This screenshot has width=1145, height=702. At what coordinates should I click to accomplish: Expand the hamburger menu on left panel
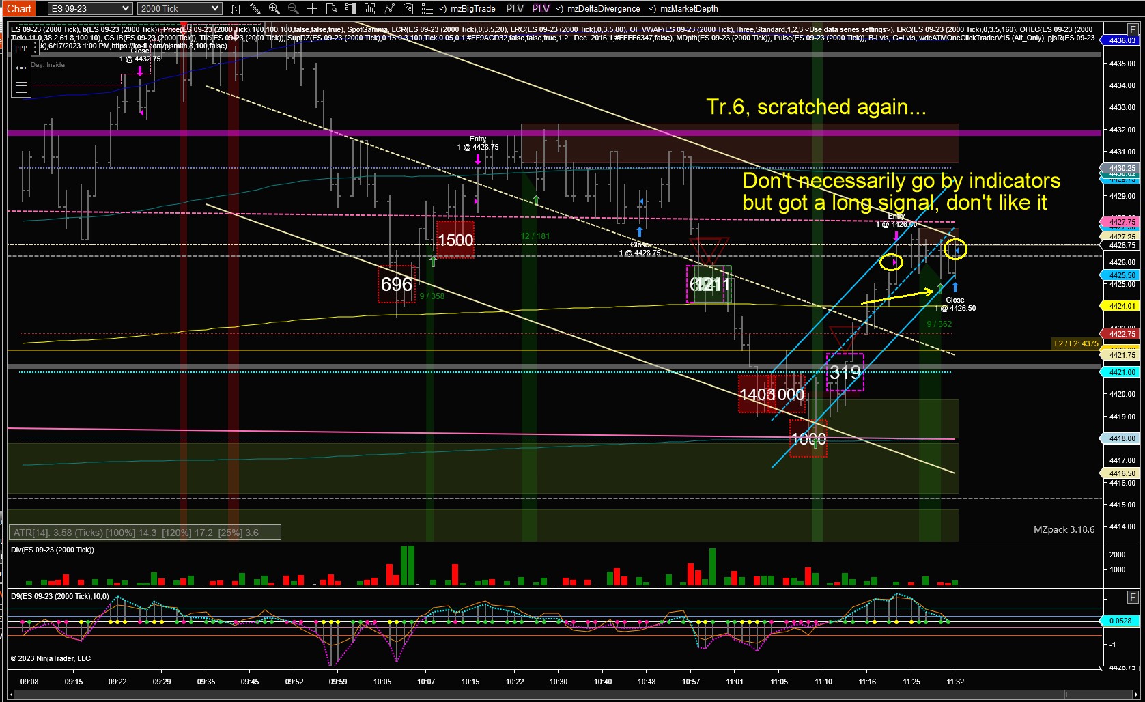21,87
